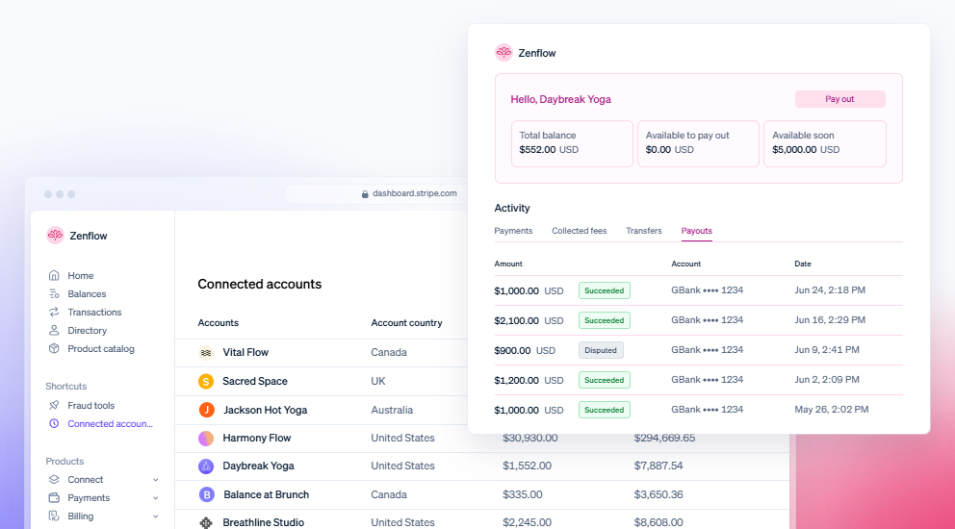
Task: Click the Connect layers icon
Action: (x=54, y=479)
